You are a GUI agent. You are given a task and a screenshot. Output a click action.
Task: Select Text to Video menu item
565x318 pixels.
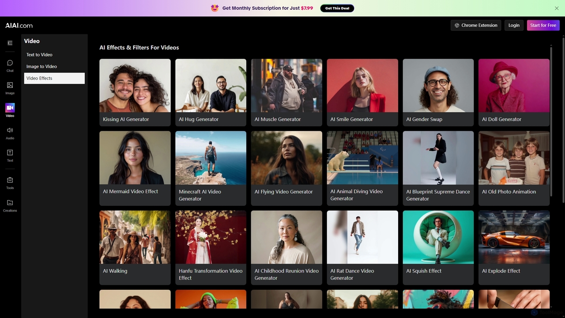54,55
